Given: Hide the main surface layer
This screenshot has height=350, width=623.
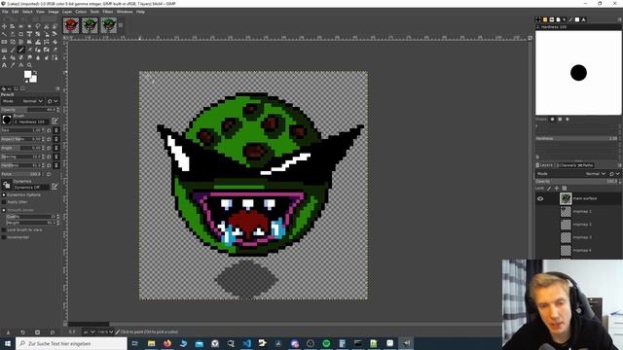Looking at the screenshot, I should coord(540,198).
